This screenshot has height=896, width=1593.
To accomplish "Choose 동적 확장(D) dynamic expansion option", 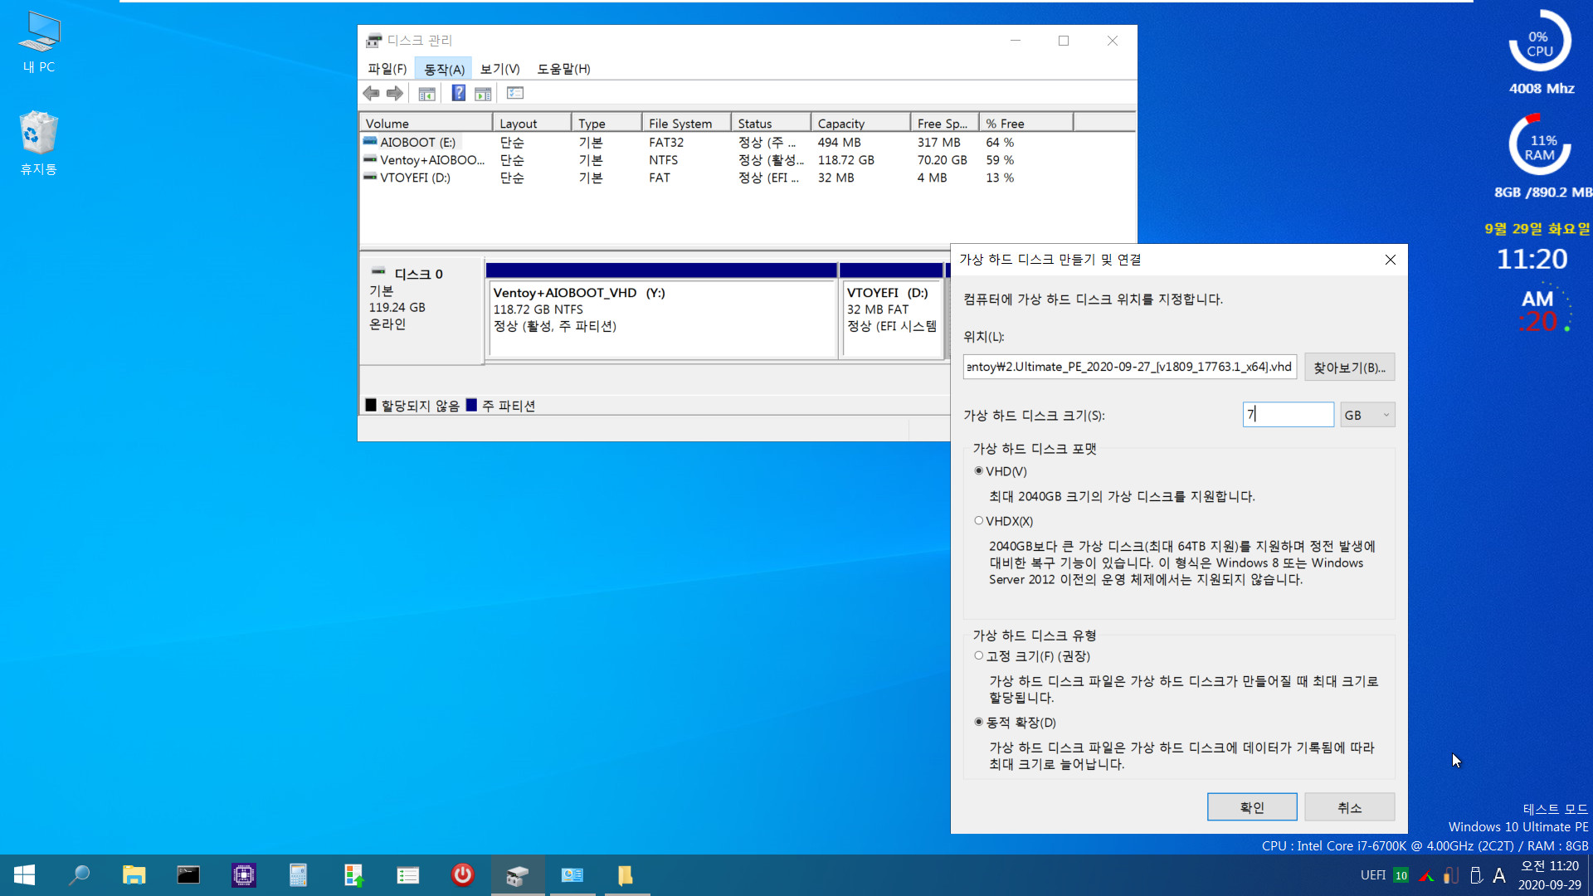I will click(979, 723).
